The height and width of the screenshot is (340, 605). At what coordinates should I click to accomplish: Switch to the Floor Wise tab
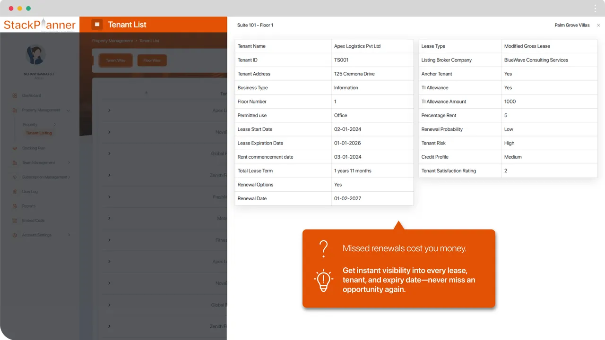coord(152,60)
